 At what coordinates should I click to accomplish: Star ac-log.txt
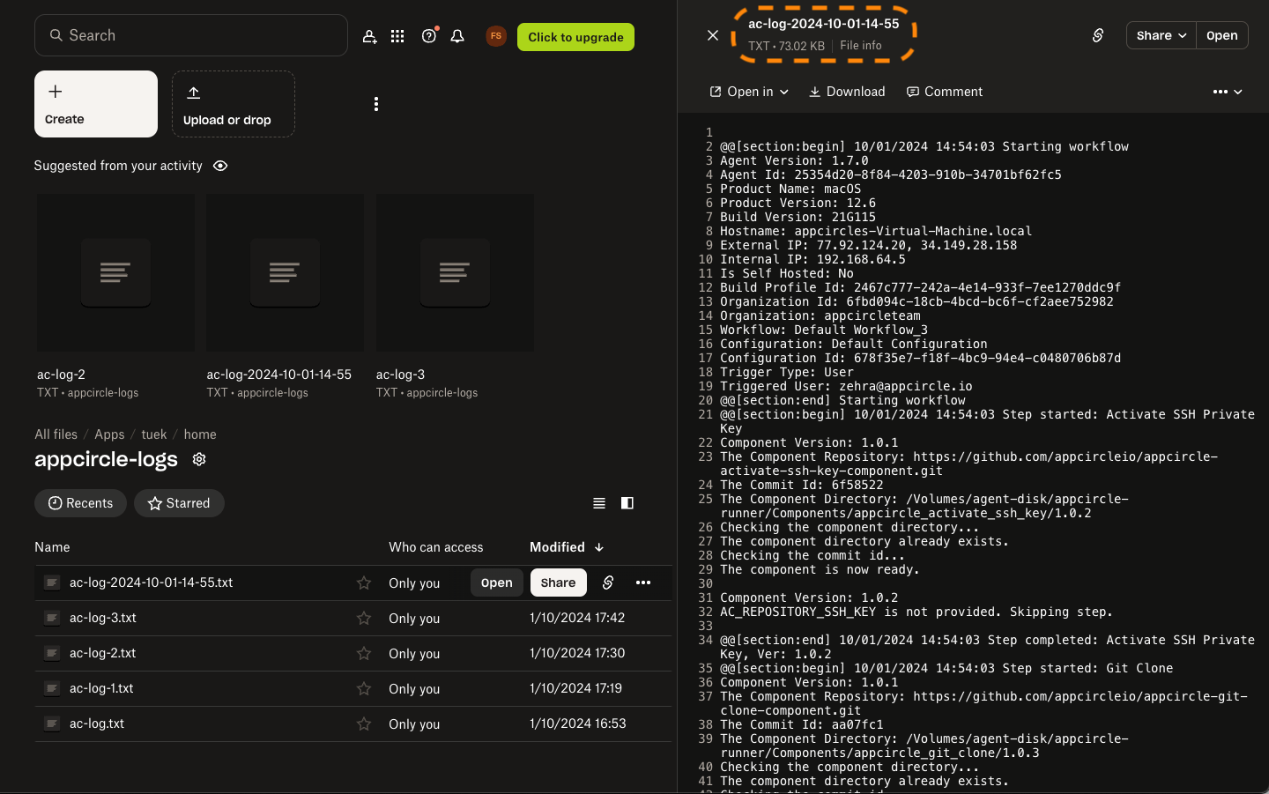click(x=364, y=724)
